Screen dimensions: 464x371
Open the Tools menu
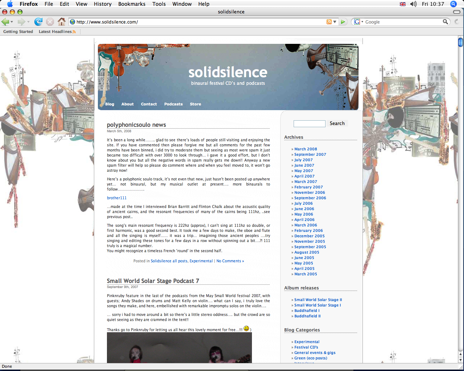pyautogui.click(x=159, y=4)
